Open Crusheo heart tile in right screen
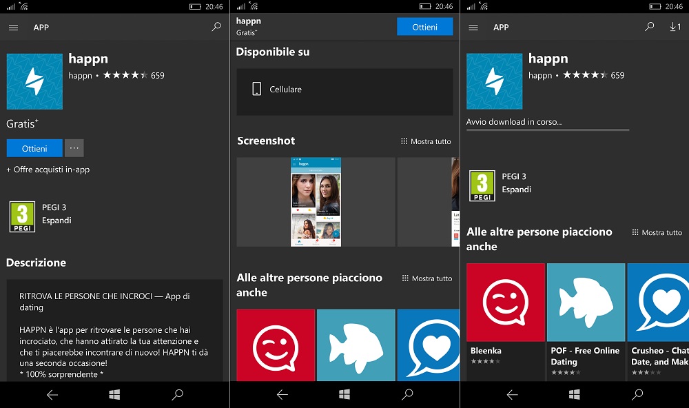 click(x=658, y=303)
